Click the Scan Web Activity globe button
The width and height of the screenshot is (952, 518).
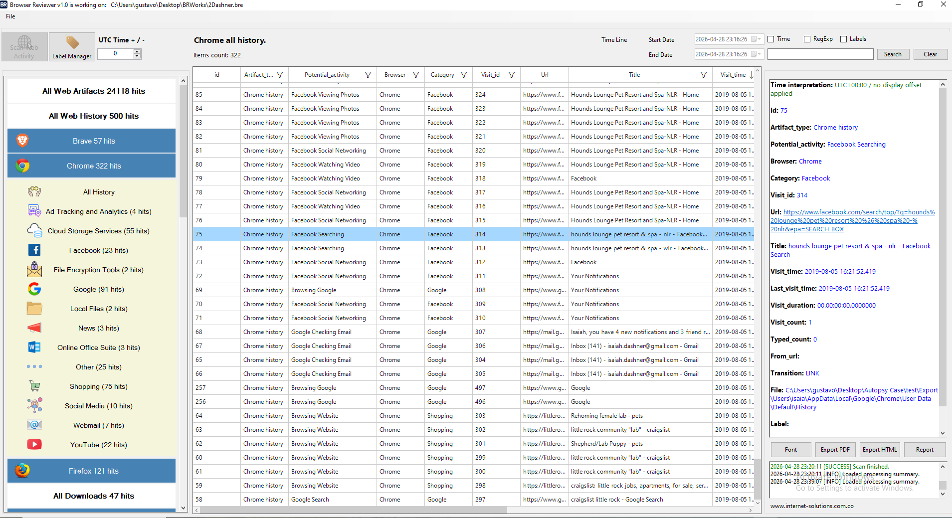[24, 47]
